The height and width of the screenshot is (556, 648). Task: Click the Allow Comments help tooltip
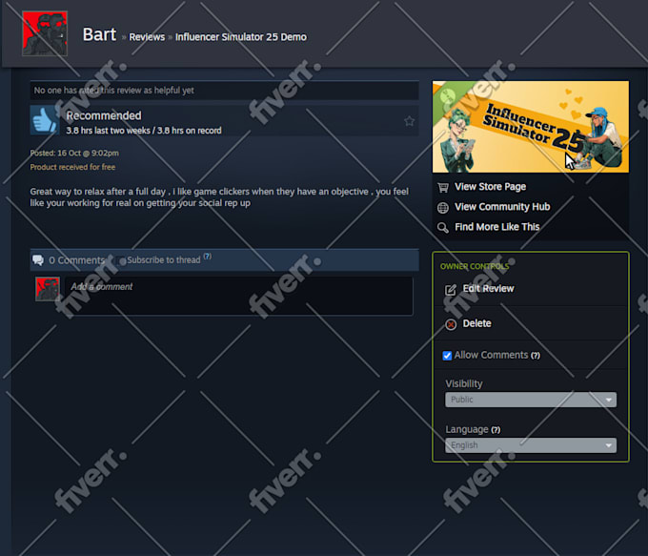click(536, 356)
